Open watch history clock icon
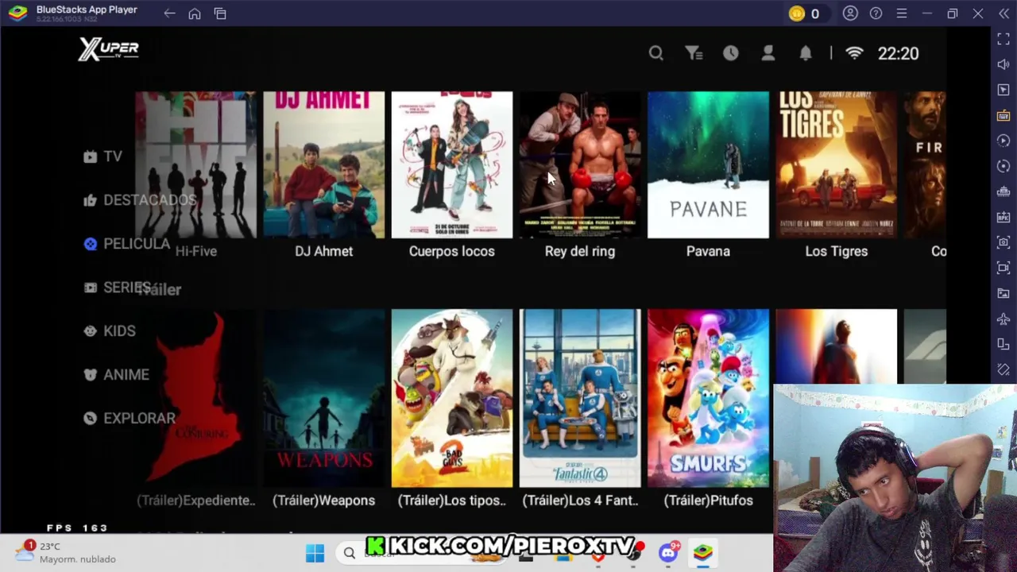The image size is (1017, 572). click(x=731, y=53)
